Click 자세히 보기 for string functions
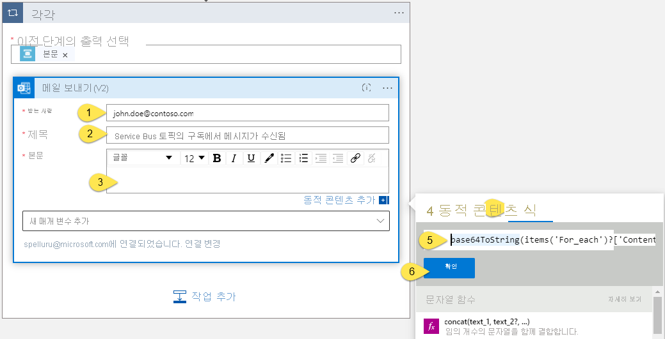The height and width of the screenshot is (339, 665). click(x=624, y=299)
